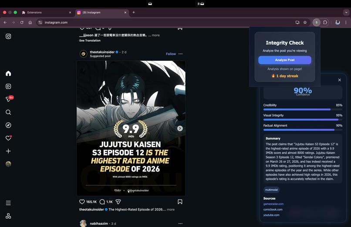Open theotakuinsider profile name in post header

pyautogui.click(x=102, y=52)
